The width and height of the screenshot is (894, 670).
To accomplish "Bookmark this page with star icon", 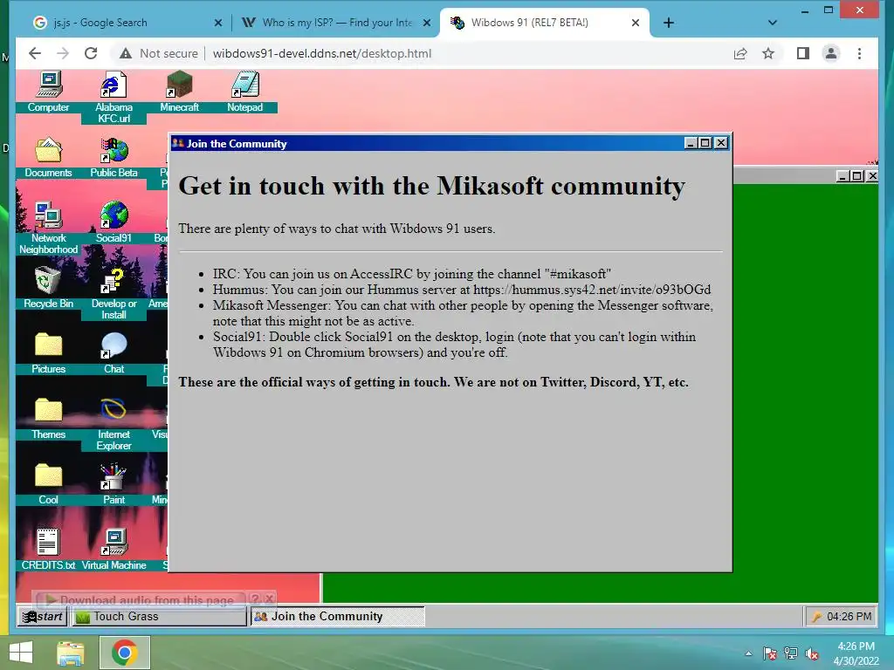I will pyautogui.click(x=768, y=53).
